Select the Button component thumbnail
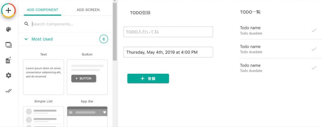This screenshot has height=127, width=322. coord(87,77)
